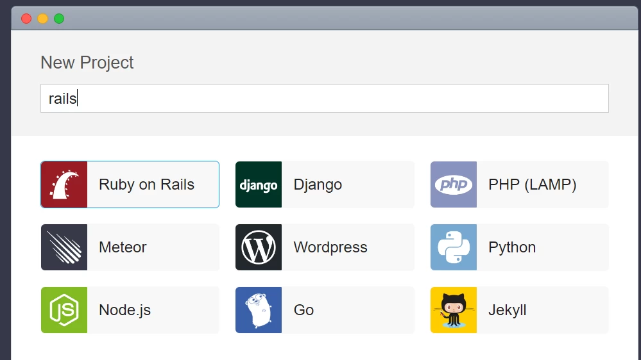Maximize the window with green button

tap(59, 19)
